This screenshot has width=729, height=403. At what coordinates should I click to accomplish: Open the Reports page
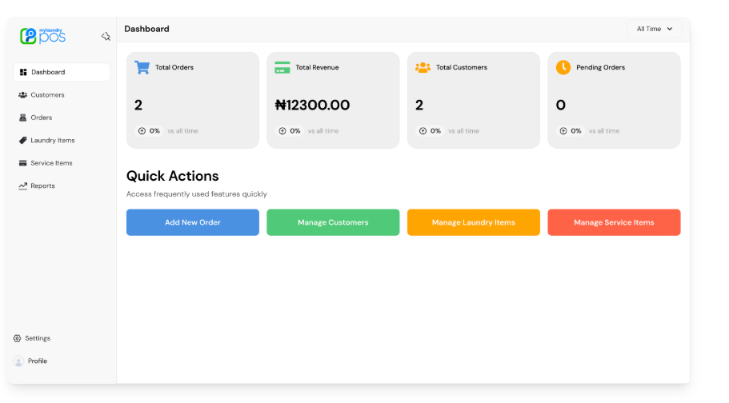42,186
